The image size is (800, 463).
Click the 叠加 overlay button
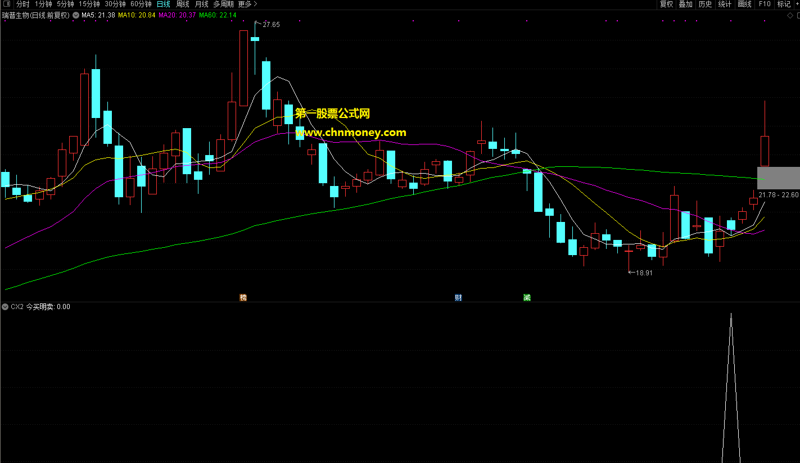point(685,4)
